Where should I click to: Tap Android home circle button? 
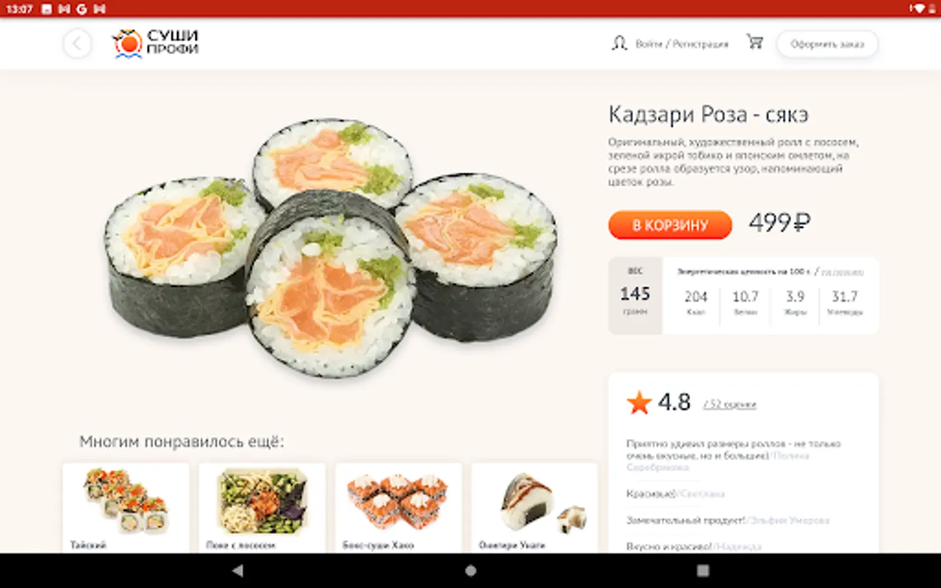coord(470,570)
